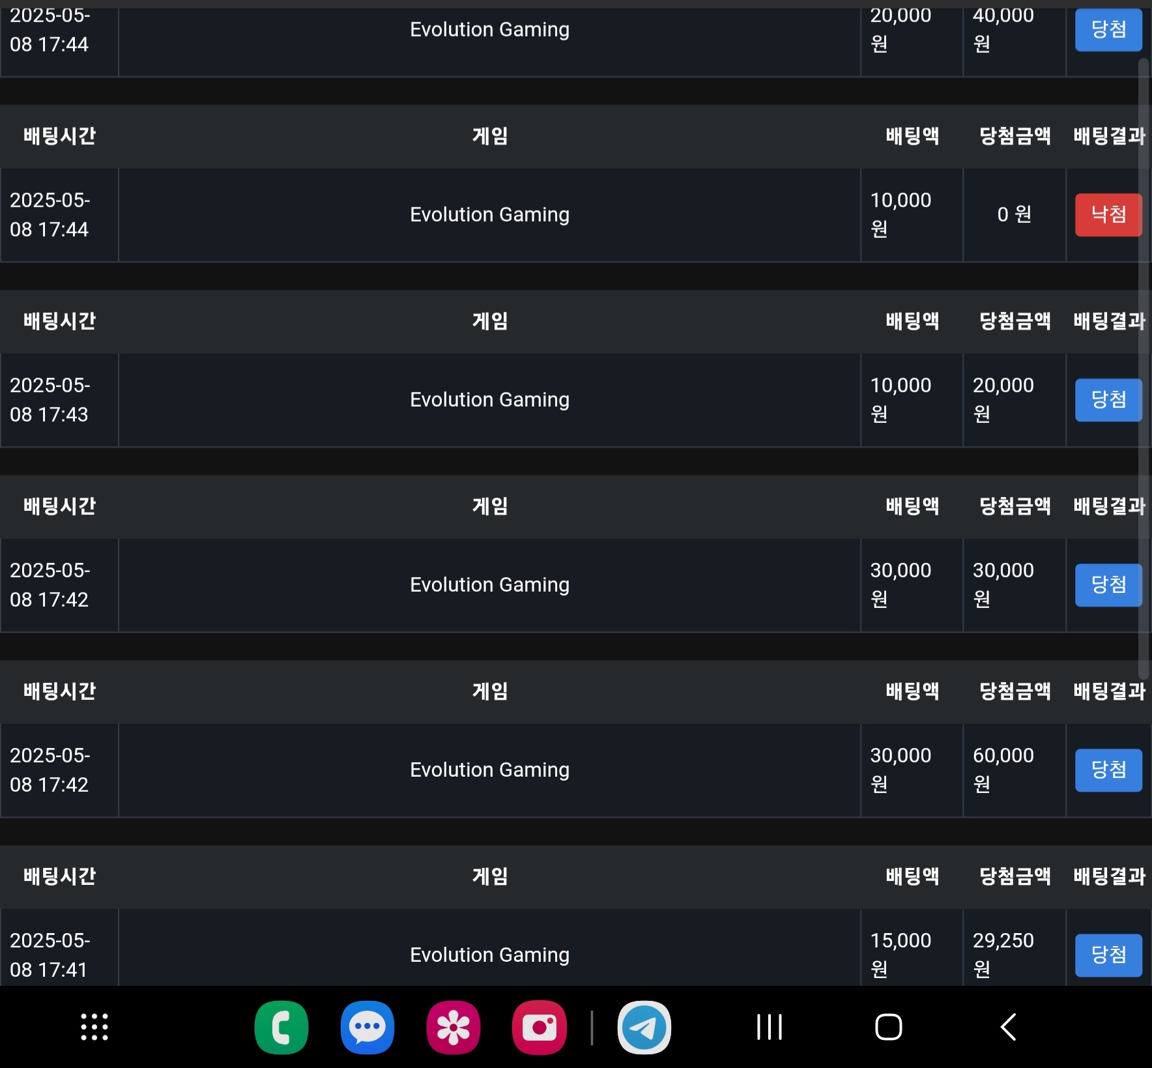Open the app drawer grid icon
This screenshot has width=1152, height=1068.
pos(94,1028)
